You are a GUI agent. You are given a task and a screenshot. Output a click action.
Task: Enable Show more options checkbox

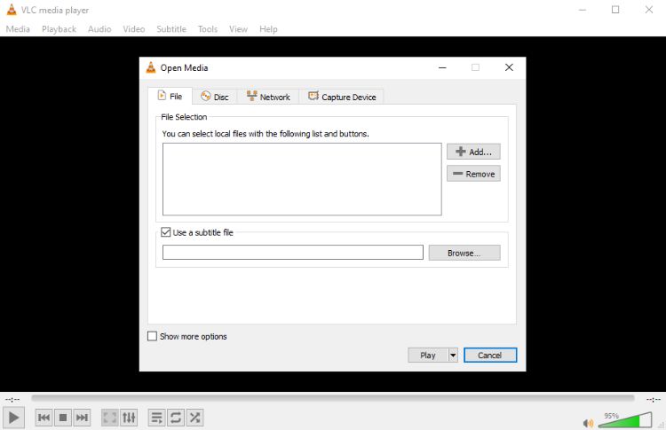coord(152,336)
